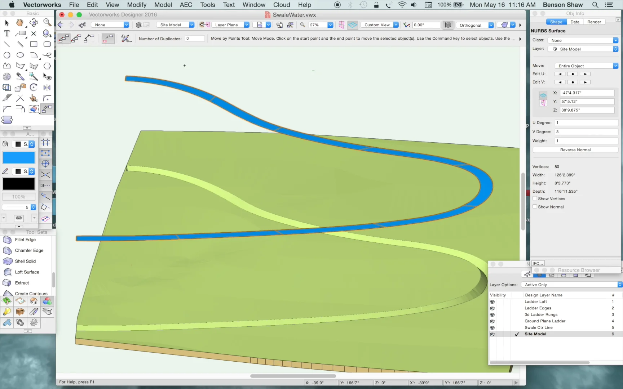623x389 pixels.
Task: Switch to the Render tab
Action: pyautogui.click(x=594, y=22)
